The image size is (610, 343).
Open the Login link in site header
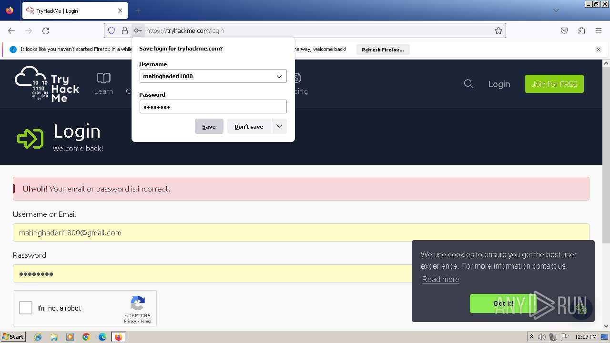point(499,84)
